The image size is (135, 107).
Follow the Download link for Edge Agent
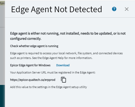coord(63,65)
